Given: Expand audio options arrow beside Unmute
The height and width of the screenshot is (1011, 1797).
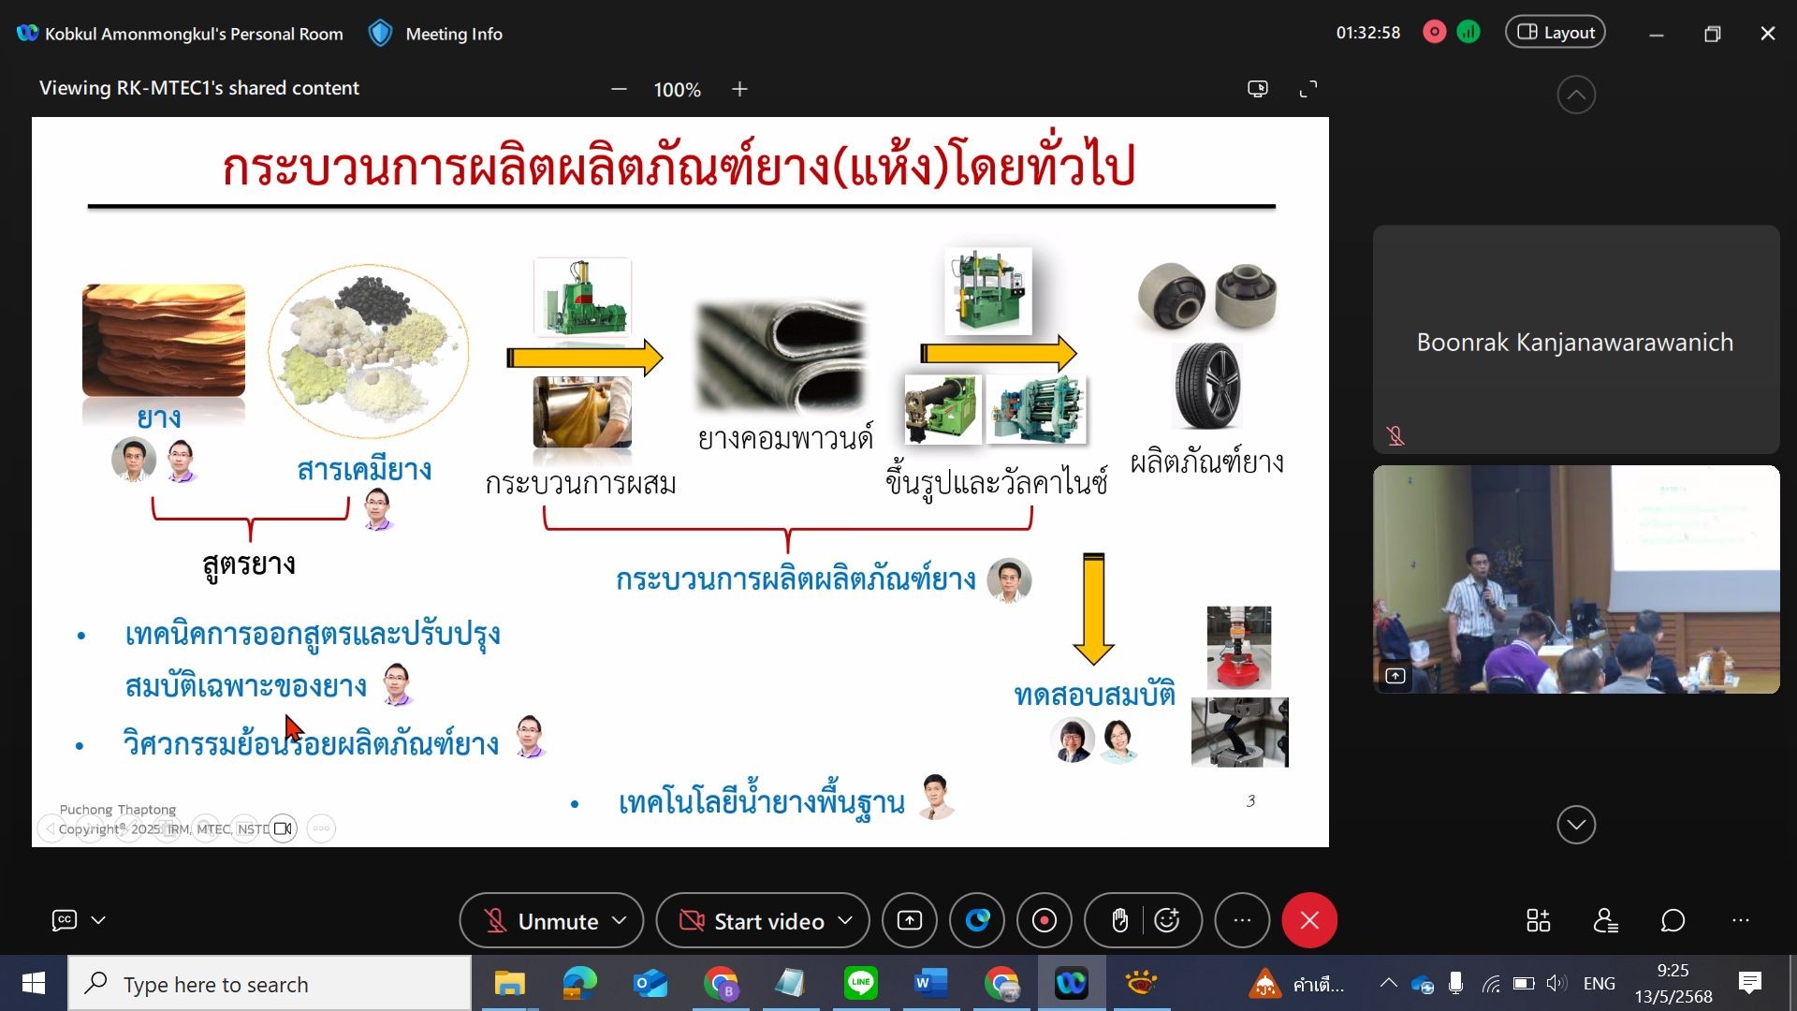Looking at the screenshot, I should coord(620,921).
